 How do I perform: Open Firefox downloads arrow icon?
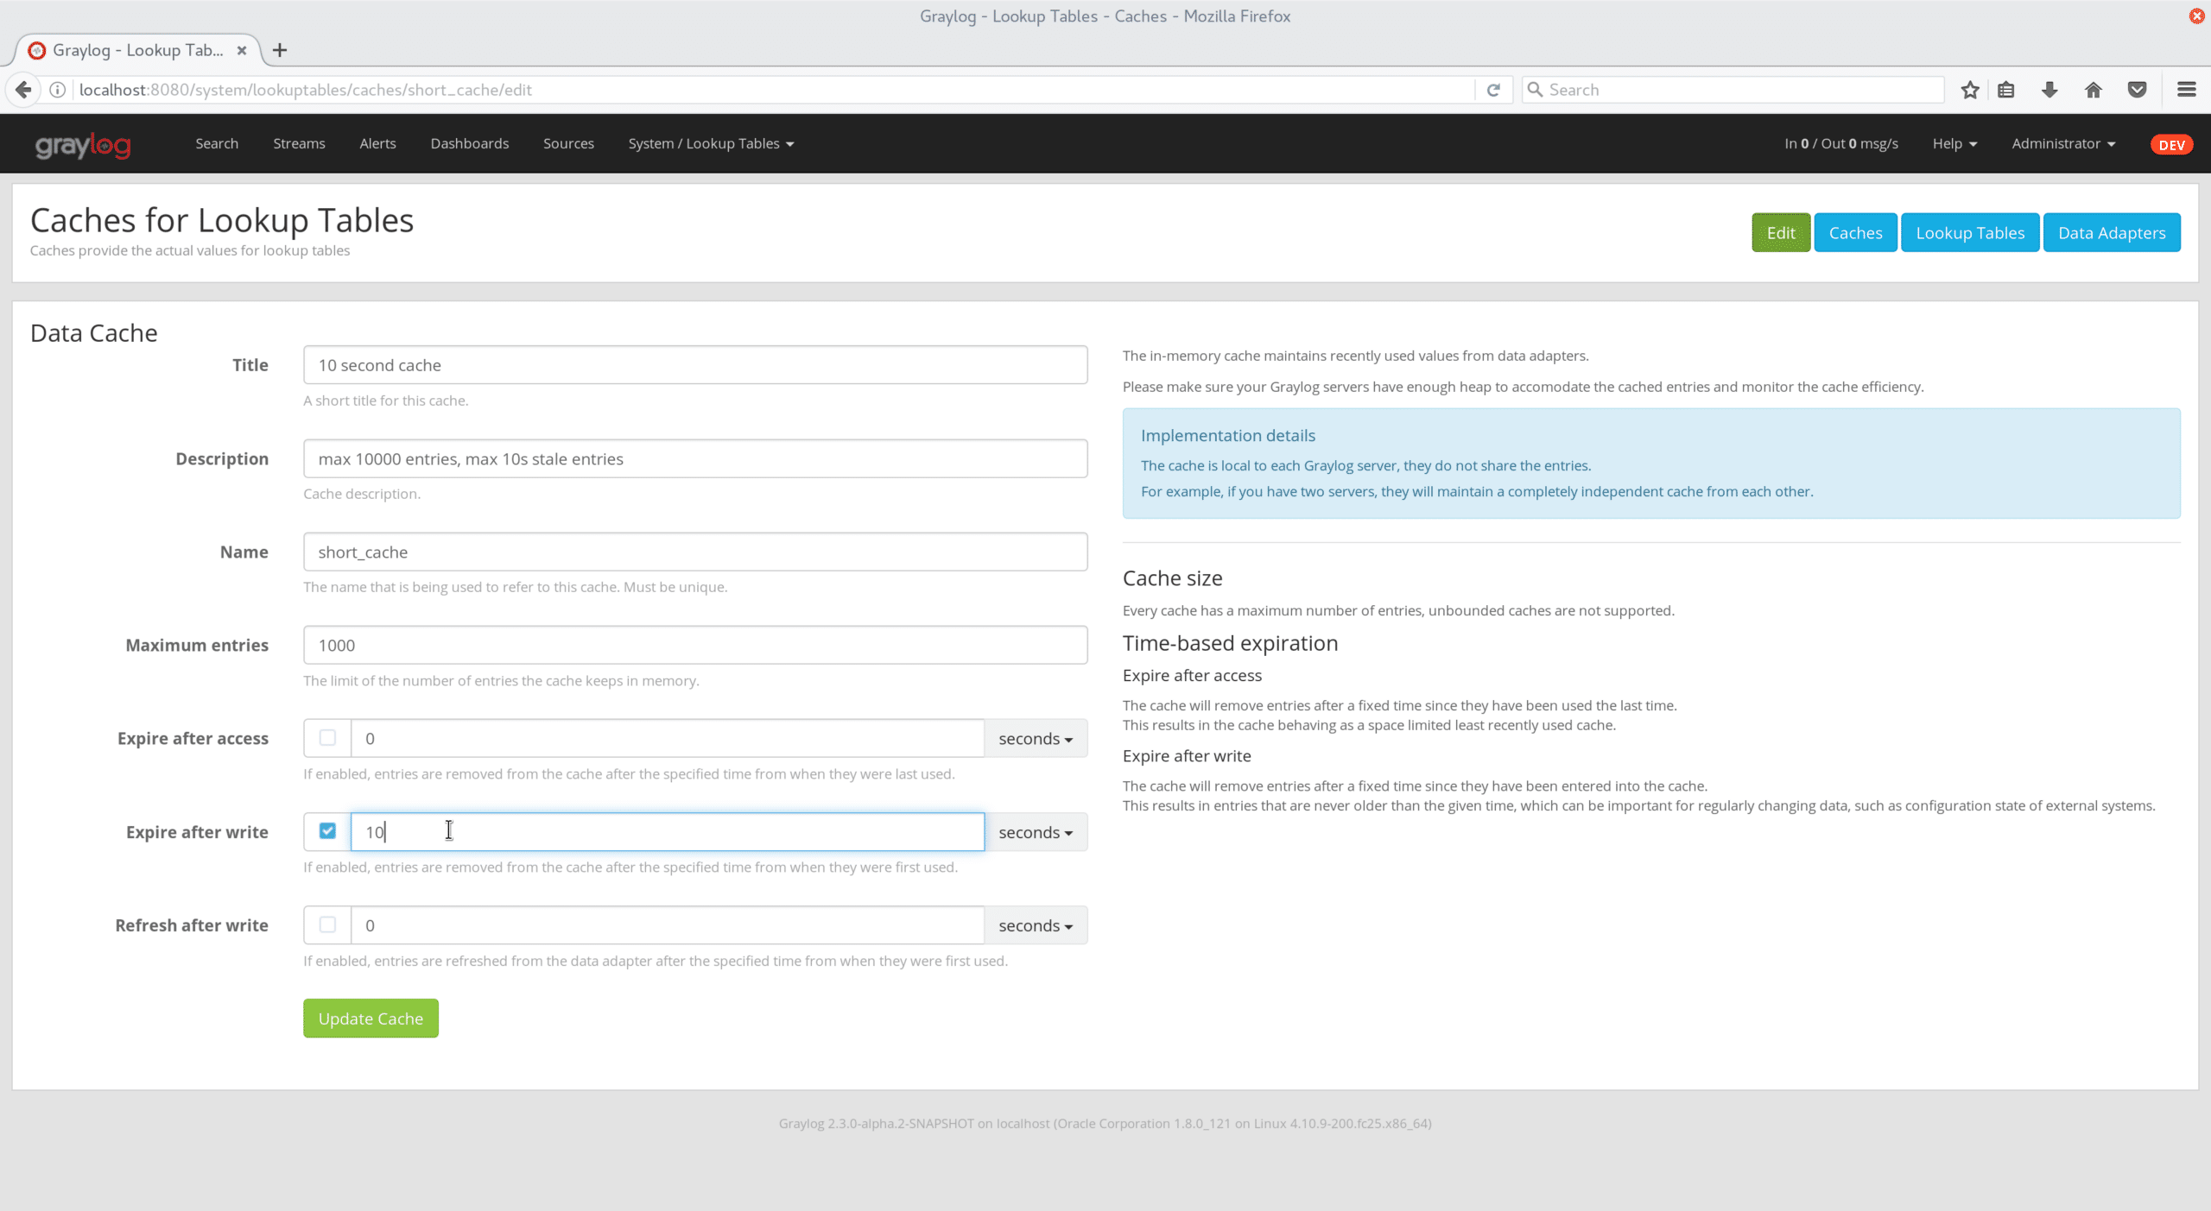pyautogui.click(x=2049, y=90)
